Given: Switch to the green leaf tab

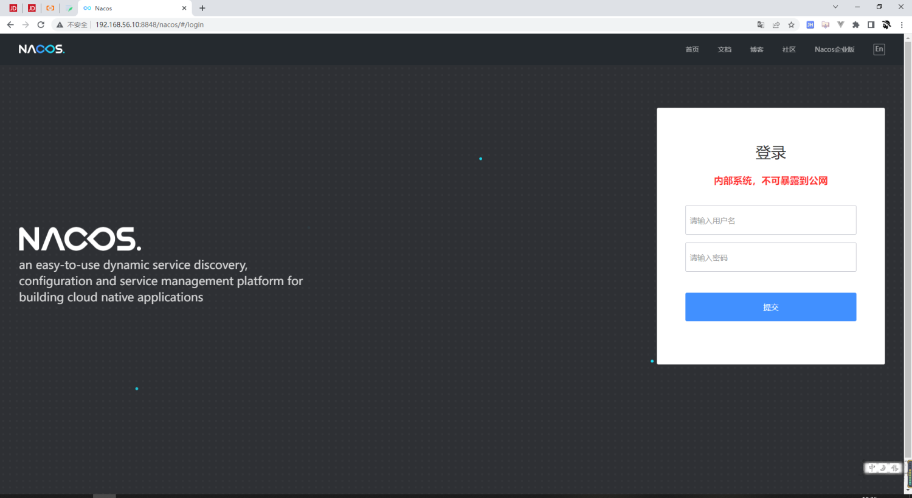Looking at the screenshot, I should 69,8.
